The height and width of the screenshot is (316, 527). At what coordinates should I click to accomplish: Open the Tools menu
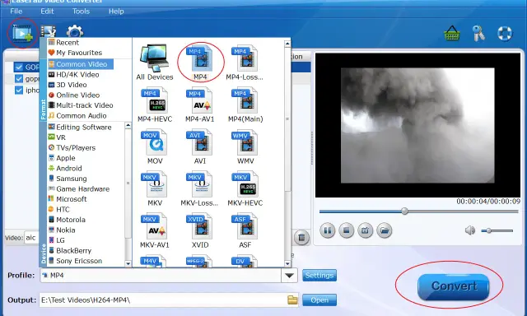pos(81,11)
